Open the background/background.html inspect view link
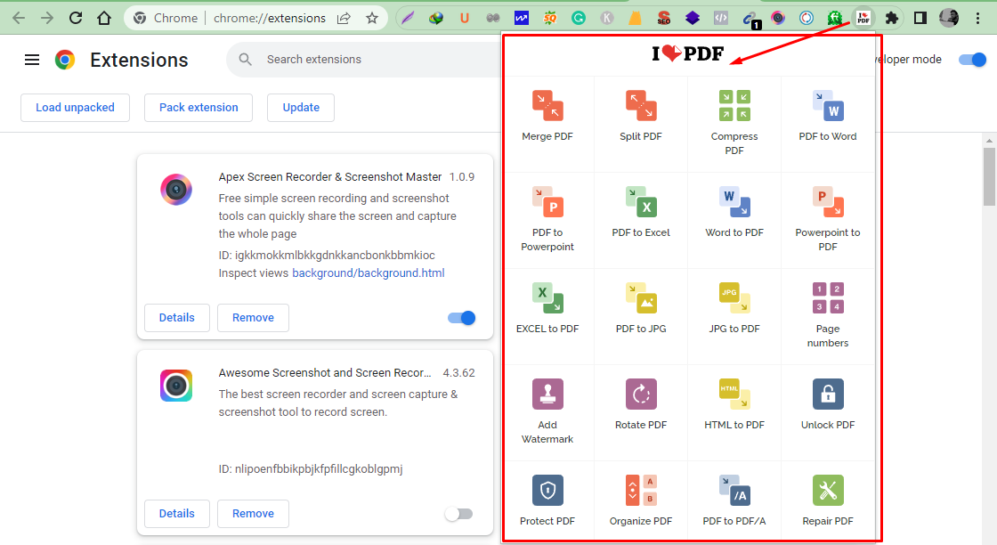 pos(369,272)
